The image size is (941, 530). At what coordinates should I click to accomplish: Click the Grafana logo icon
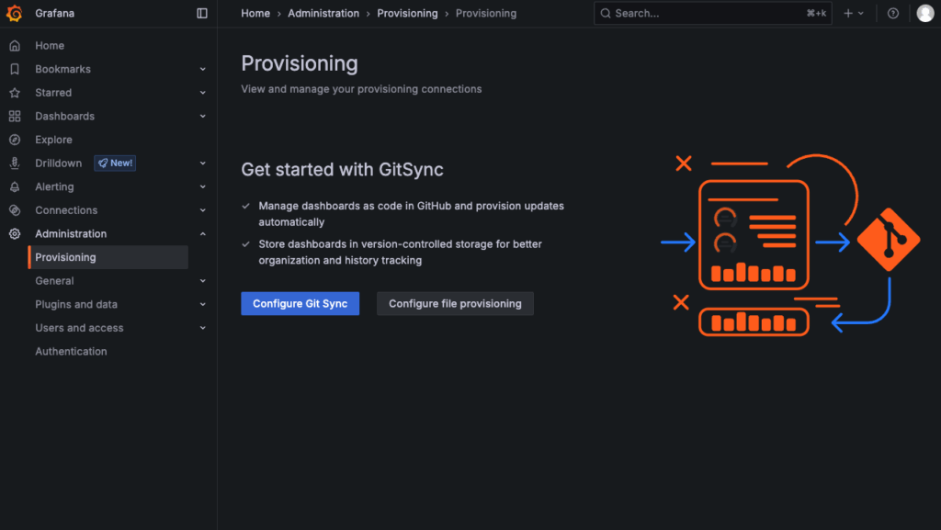click(14, 14)
